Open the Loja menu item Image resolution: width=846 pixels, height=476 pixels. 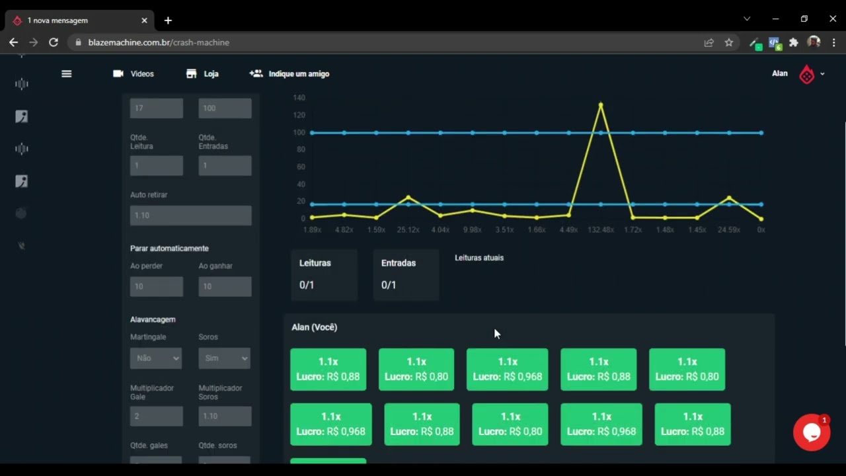click(x=202, y=74)
